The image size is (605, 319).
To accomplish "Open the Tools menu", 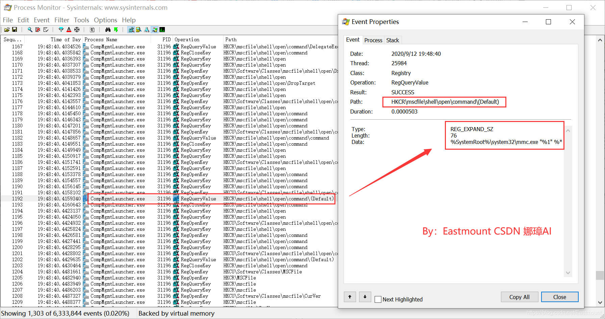I will click(81, 20).
